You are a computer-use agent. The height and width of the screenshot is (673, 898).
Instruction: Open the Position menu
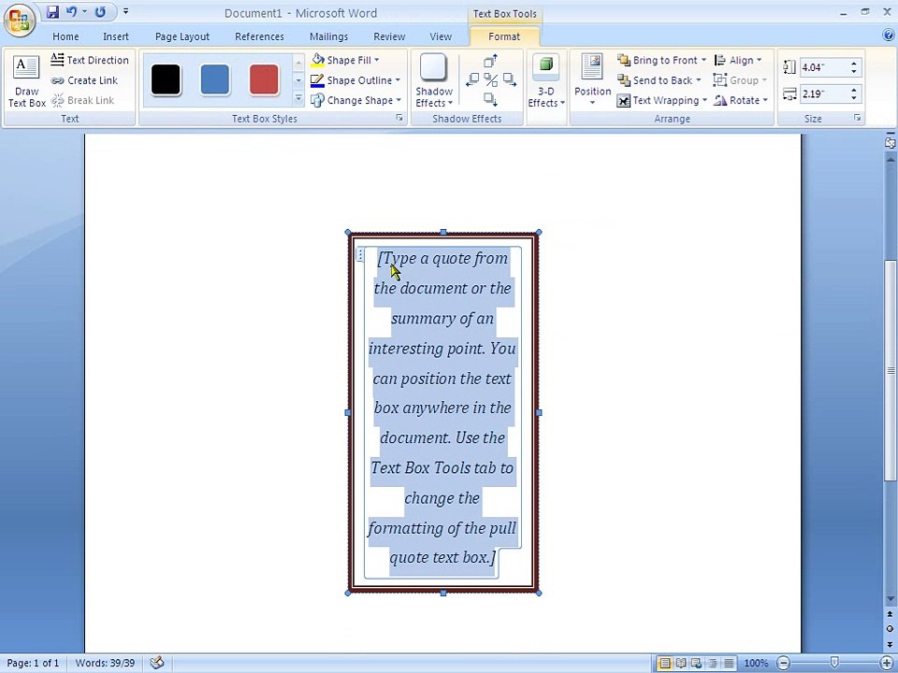click(592, 80)
